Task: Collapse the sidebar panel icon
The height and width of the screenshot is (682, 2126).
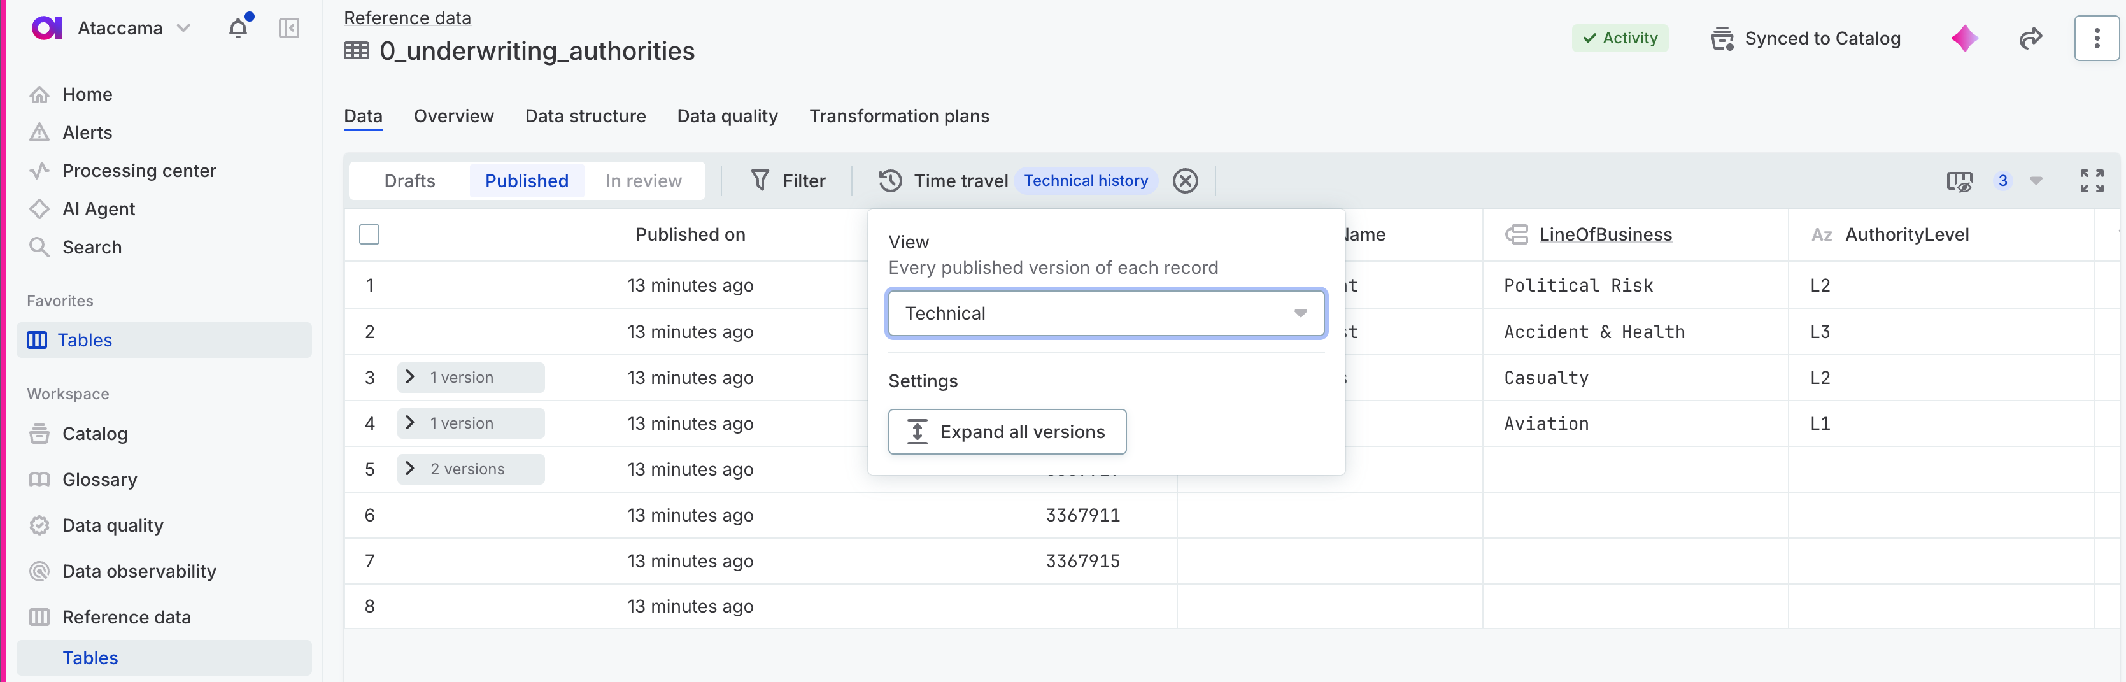Action: pyautogui.click(x=289, y=28)
